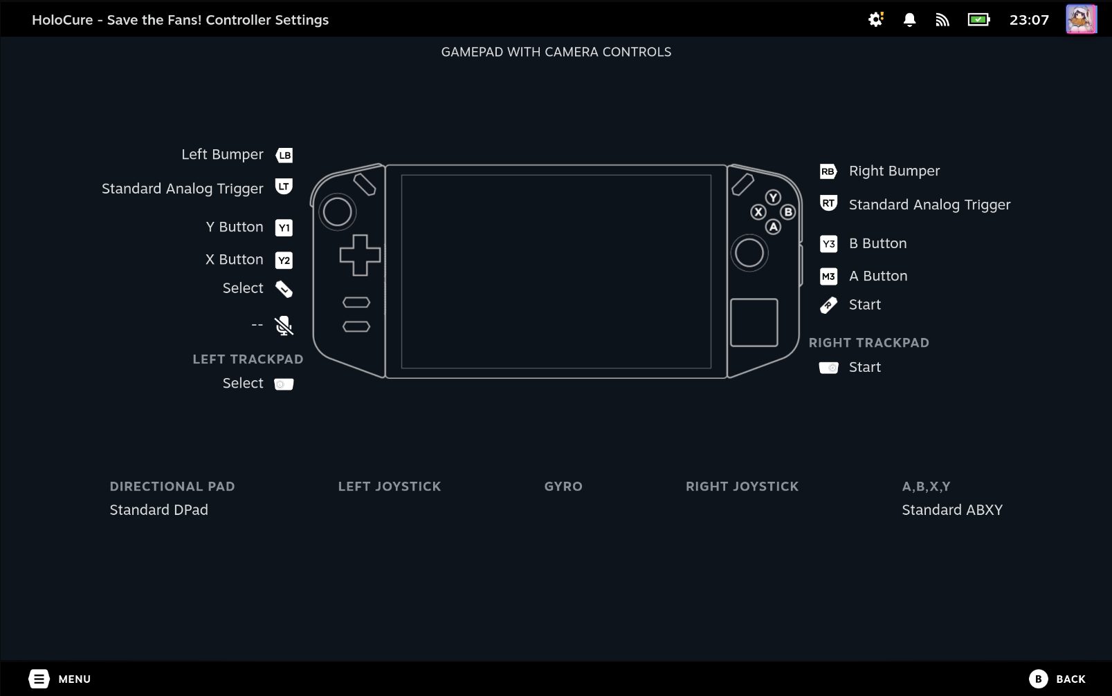The image size is (1112, 696).
Task: Select the Y2 back grip icon
Action: pyautogui.click(x=284, y=260)
